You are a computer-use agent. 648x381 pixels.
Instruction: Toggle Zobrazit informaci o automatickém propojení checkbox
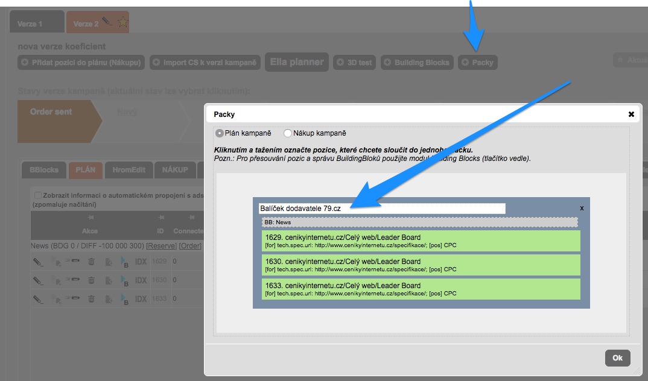tap(38, 195)
